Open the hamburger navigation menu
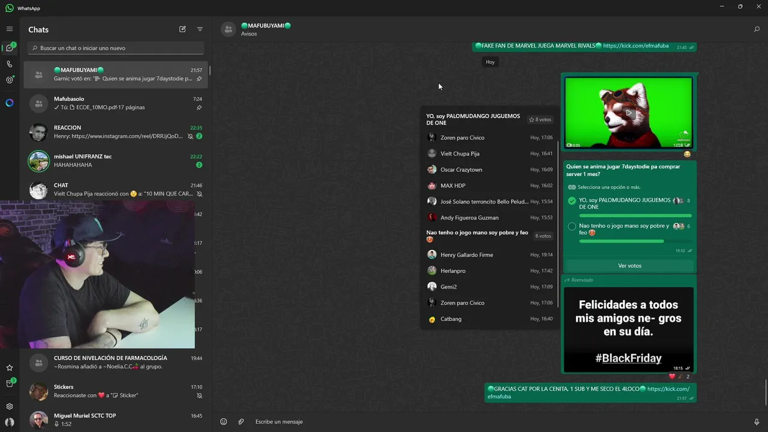This screenshot has width=768, height=432. pyautogui.click(x=10, y=29)
